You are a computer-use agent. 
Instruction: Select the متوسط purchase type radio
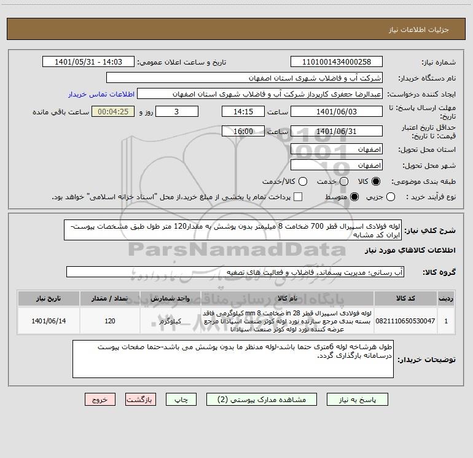pos(354,197)
